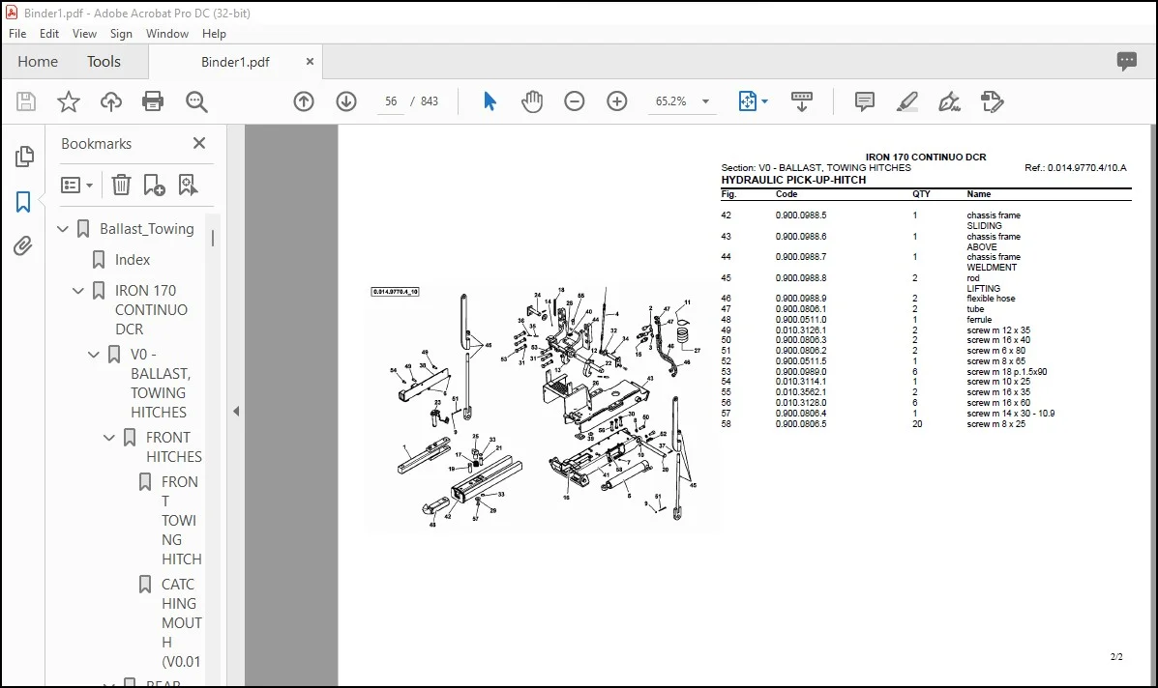Activate the Hand pan tool
Image resolution: width=1158 pixels, height=688 pixels.
pos(532,101)
